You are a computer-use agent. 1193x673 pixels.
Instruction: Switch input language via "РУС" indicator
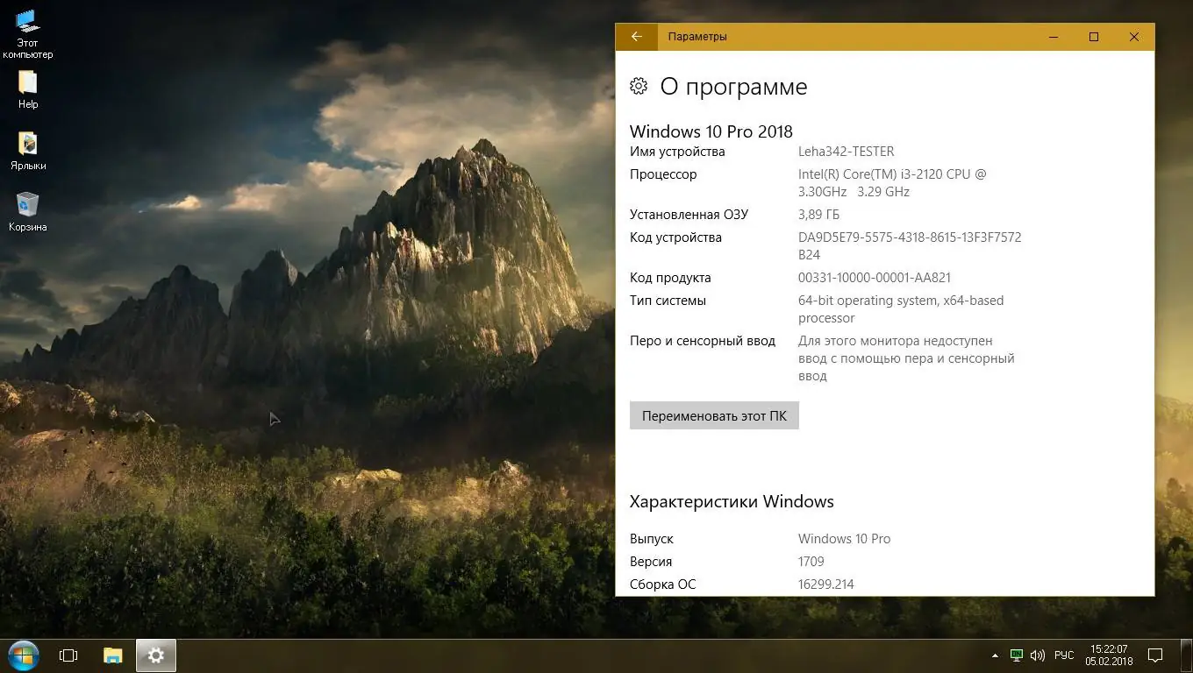[1064, 655]
